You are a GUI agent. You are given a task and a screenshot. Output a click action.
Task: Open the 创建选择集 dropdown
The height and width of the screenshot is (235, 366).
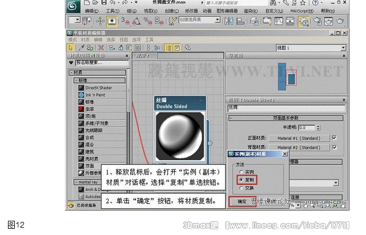coord(217,20)
